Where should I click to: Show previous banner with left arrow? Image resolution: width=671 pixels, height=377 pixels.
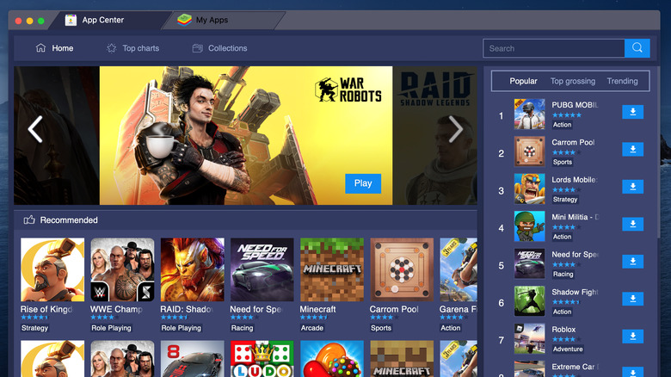pyautogui.click(x=35, y=129)
